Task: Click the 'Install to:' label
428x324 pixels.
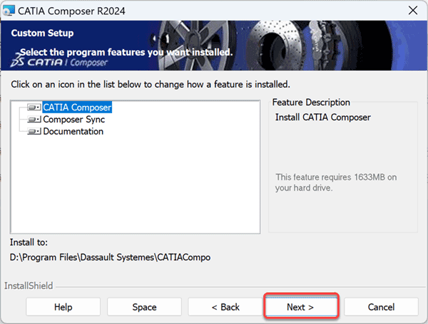Action: [x=29, y=242]
